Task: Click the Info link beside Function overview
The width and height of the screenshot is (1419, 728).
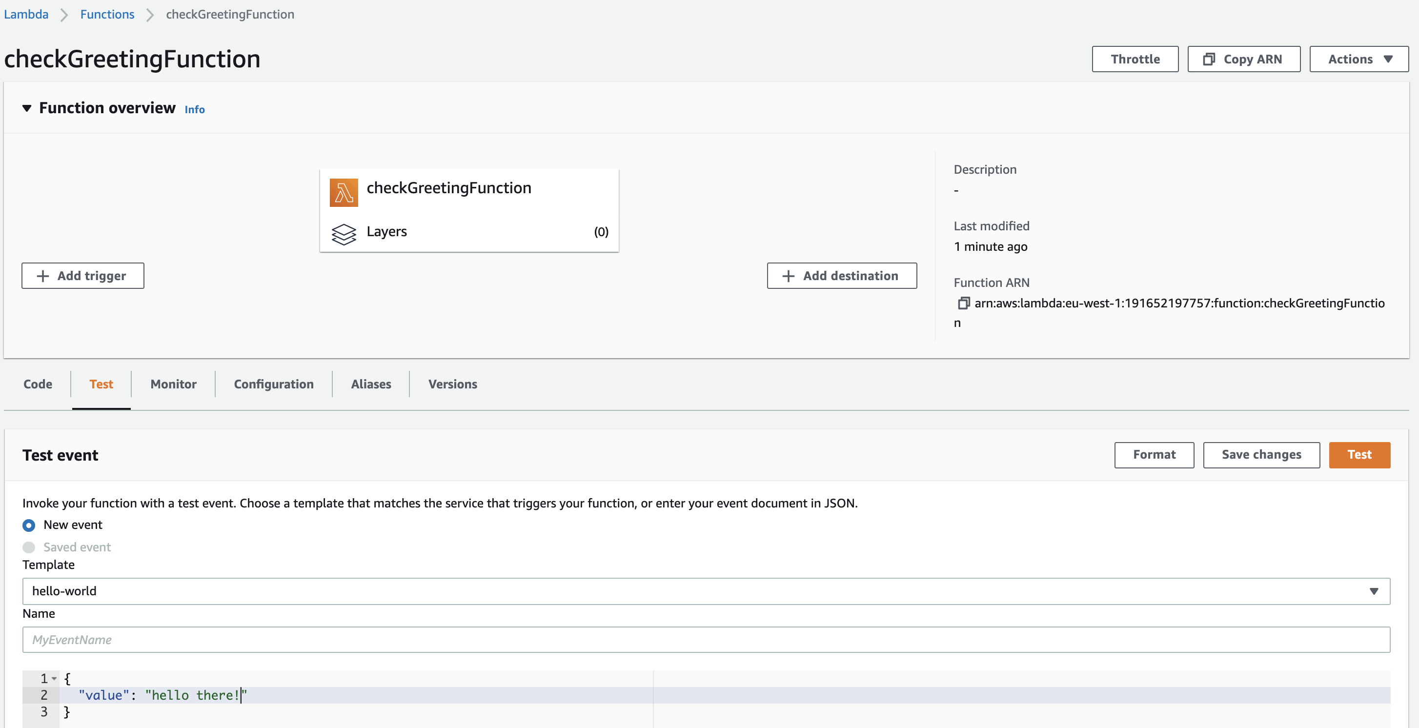Action: click(x=194, y=110)
